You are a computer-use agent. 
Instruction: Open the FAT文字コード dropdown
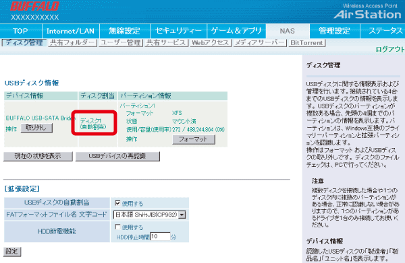point(150,215)
